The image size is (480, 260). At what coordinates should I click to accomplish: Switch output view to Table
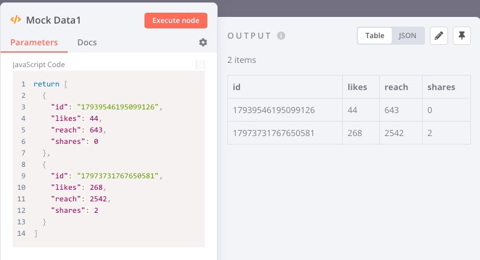(375, 36)
